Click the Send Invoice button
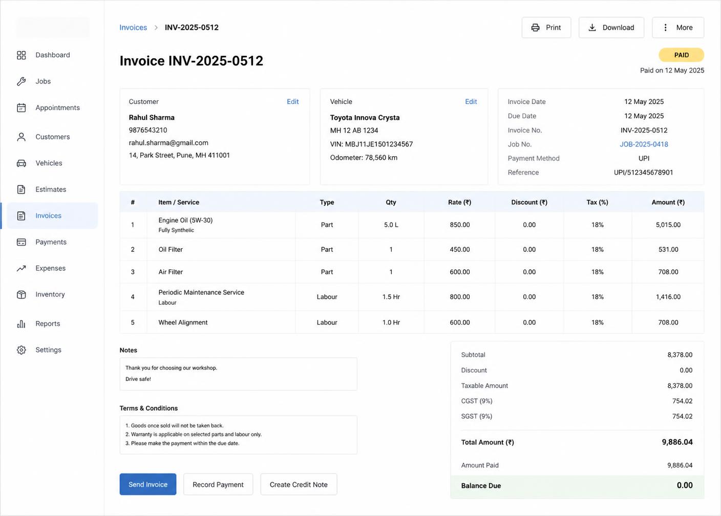The image size is (721, 516). pos(148,484)
